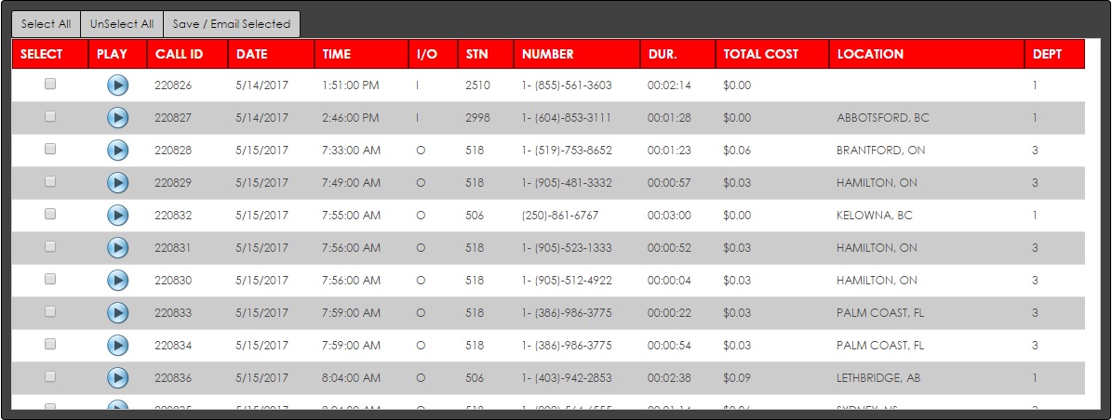Sort by the DATE column header
This screenshot has height=420, width=1112.
[x=252, y=54]
